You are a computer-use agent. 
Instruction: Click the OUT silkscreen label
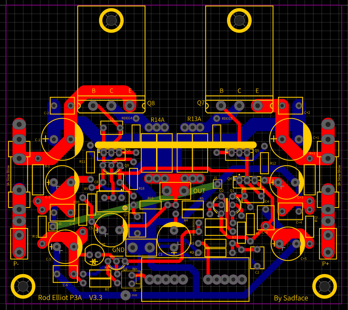(x=199, y=191)
